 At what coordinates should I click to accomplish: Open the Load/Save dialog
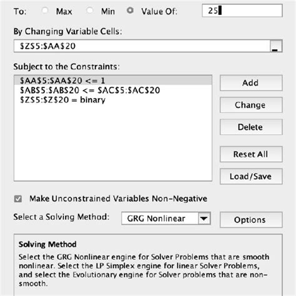[251, 177]
